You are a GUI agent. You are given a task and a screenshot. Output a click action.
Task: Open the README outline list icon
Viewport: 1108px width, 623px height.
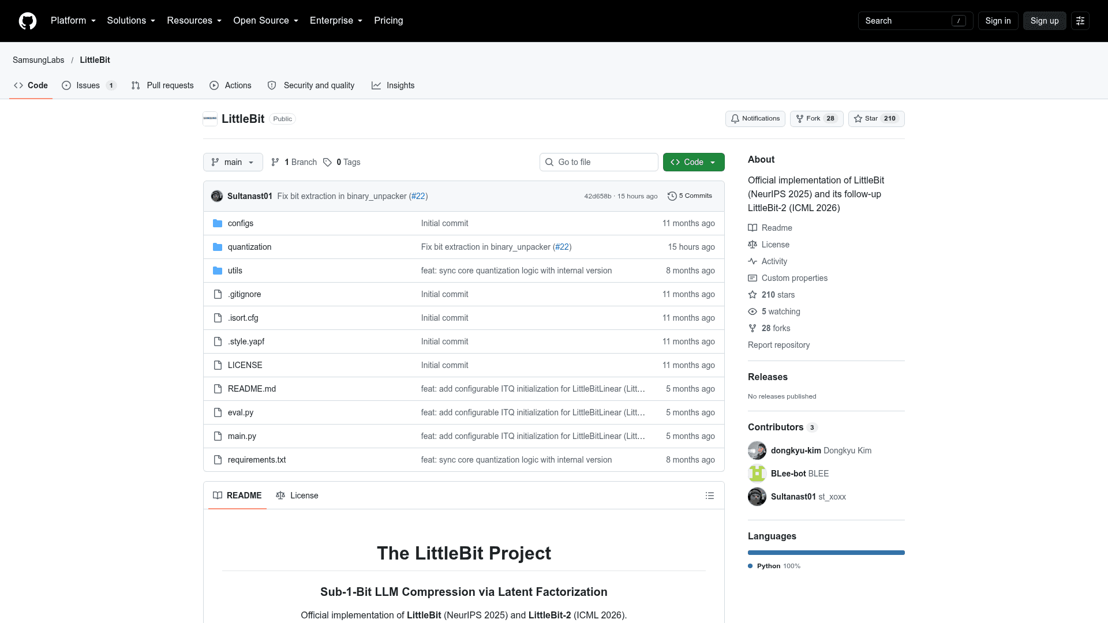pos(710,496)
